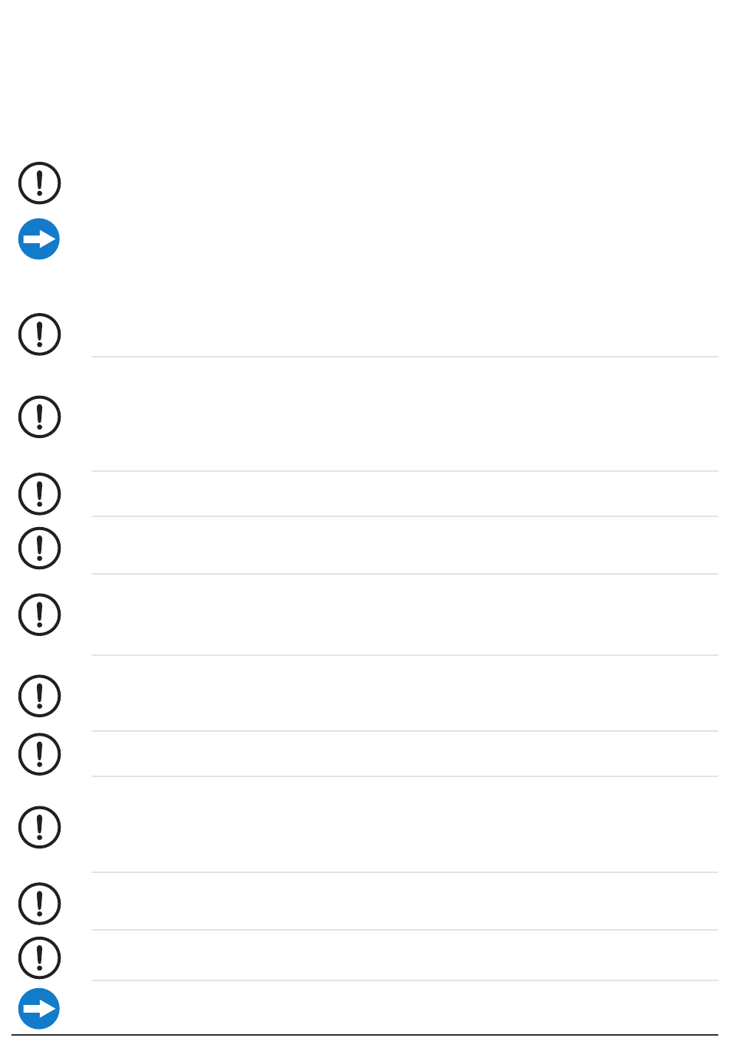Click the second exclamation notice icon from top
The width and height of the screenshot is (729, 1061).
point(39,334)
